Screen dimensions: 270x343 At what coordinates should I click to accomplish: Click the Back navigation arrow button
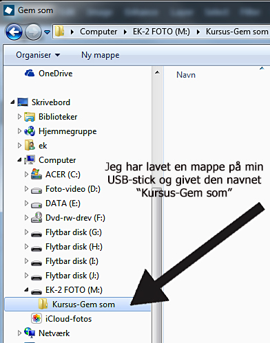(x=14, y=32)
